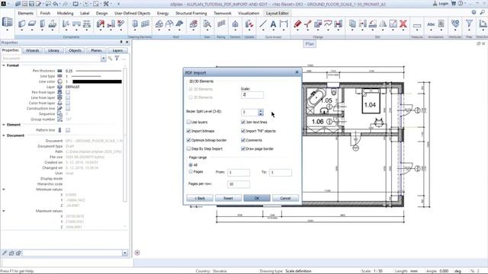Open the Energy ribbon tab
Image resolution: width=488 pixels, height=274 pixels.
pos(162,14)
